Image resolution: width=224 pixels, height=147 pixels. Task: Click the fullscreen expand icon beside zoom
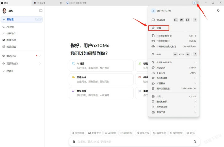point(195,54)
